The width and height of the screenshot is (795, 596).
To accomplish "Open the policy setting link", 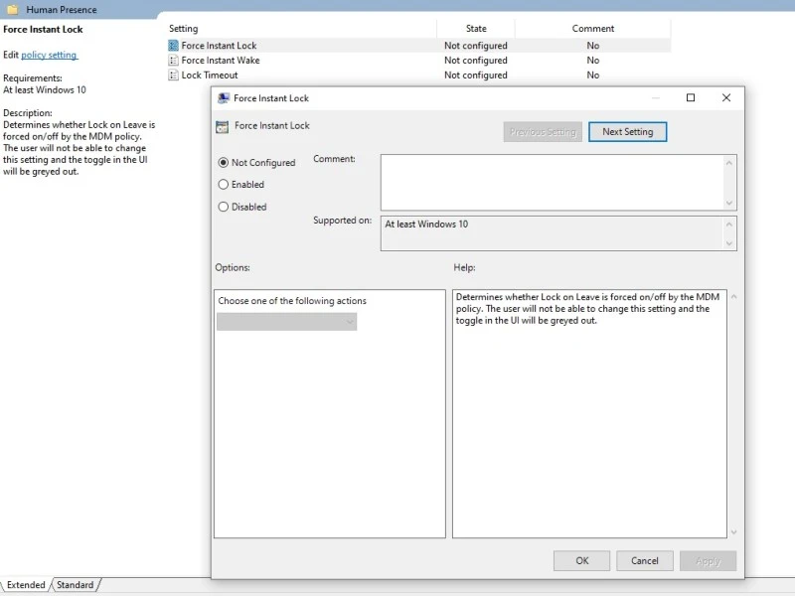I will [49, 55].
